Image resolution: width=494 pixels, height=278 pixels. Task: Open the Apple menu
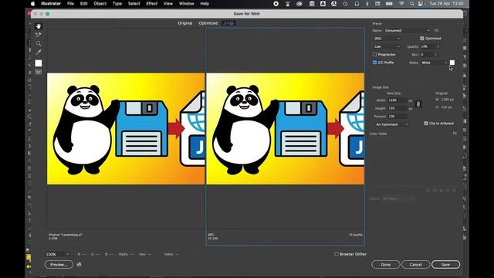coord(32,4)
